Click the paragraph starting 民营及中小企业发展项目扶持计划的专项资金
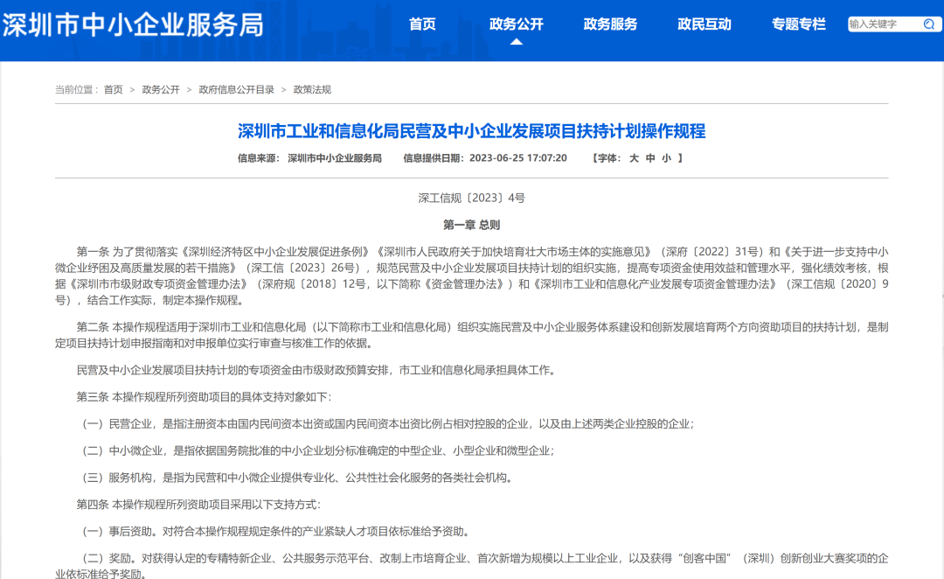 coord(317,370)
